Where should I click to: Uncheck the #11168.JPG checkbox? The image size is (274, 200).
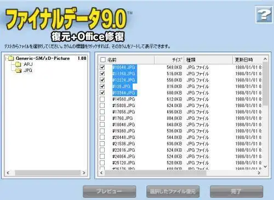point(102,74)
